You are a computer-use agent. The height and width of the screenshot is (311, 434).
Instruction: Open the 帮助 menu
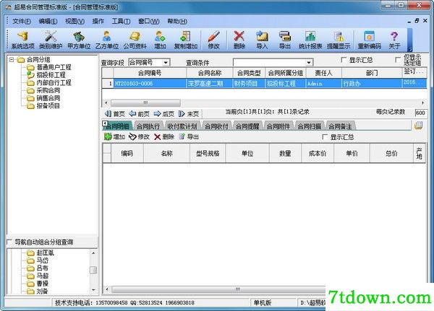click(177, 21)
